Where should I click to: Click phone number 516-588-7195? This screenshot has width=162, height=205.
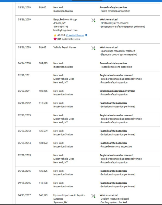(x=61, y=26)
